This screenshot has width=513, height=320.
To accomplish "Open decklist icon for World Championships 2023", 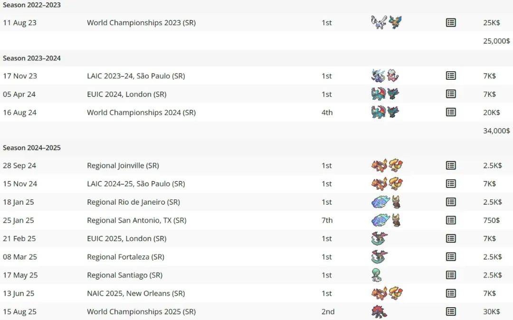I will (x=451, y=23).
